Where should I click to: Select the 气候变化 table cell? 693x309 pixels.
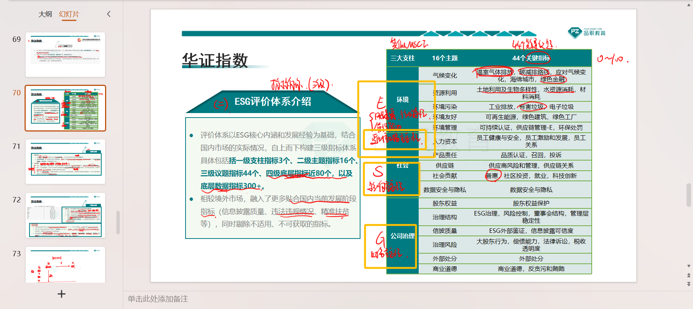click(x=445, y=75)
